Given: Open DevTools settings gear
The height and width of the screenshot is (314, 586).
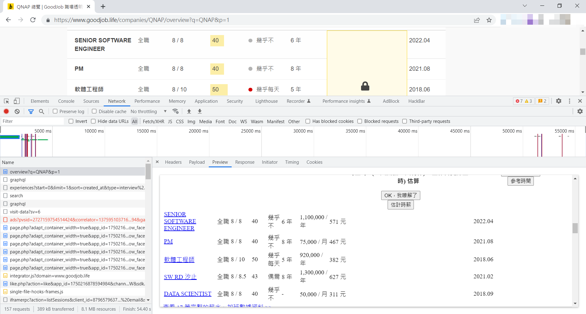Looking at the screenshot, I should 559,101.
